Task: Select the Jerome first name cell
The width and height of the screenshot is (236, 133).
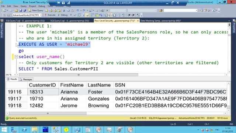Action: tap(73, 106)
